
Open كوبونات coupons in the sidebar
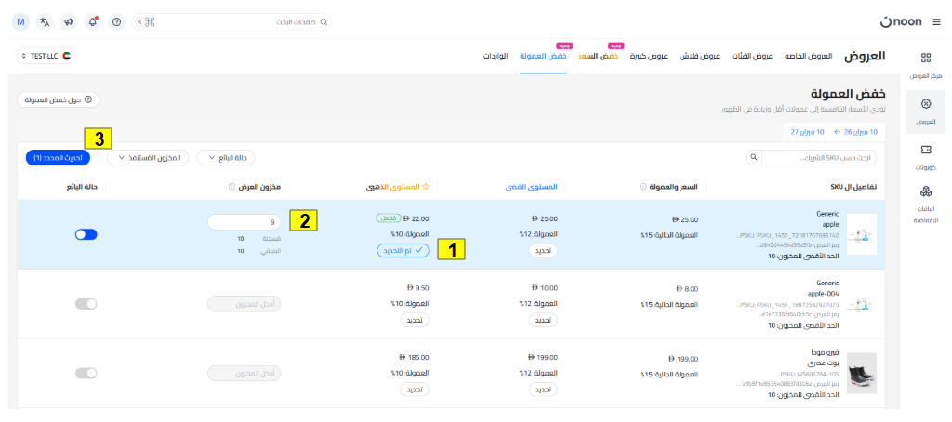(x=924, y=156)
